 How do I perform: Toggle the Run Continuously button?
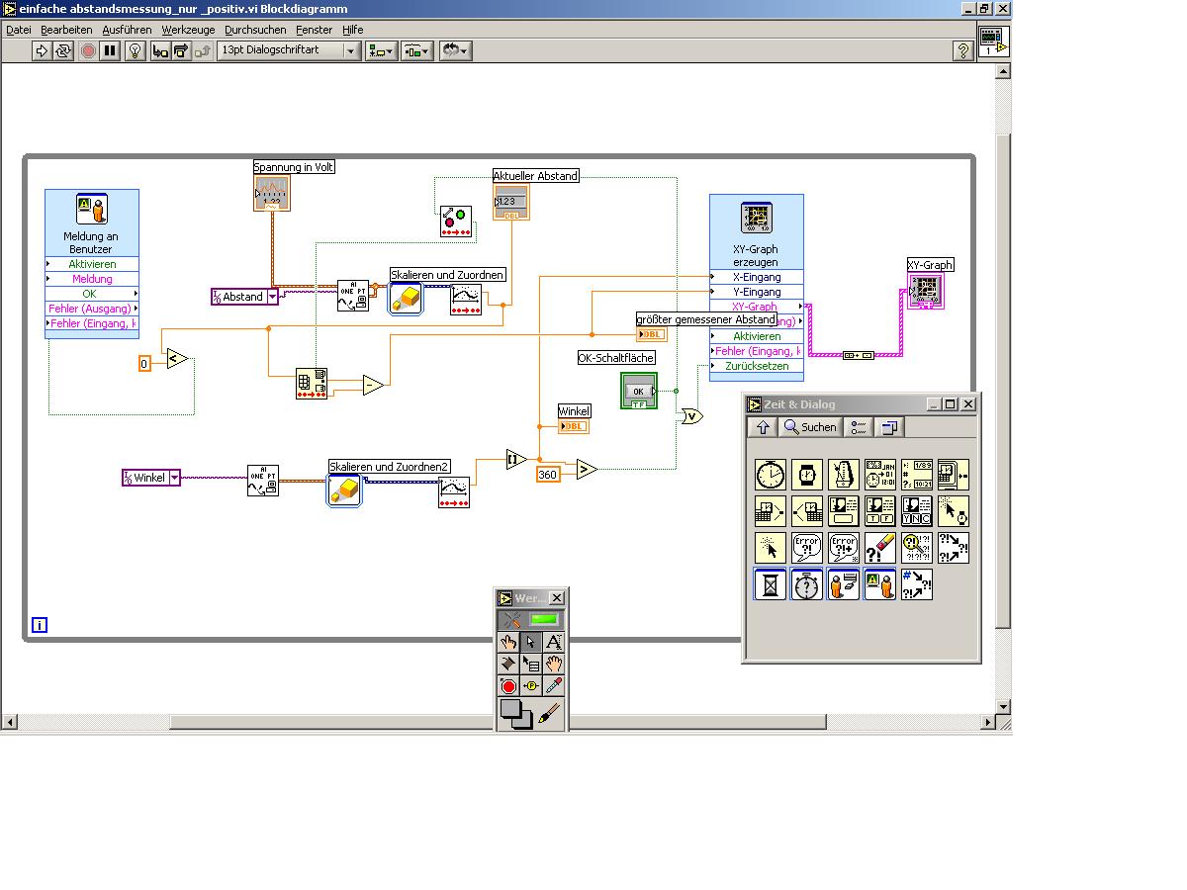(x=63, y=50)
